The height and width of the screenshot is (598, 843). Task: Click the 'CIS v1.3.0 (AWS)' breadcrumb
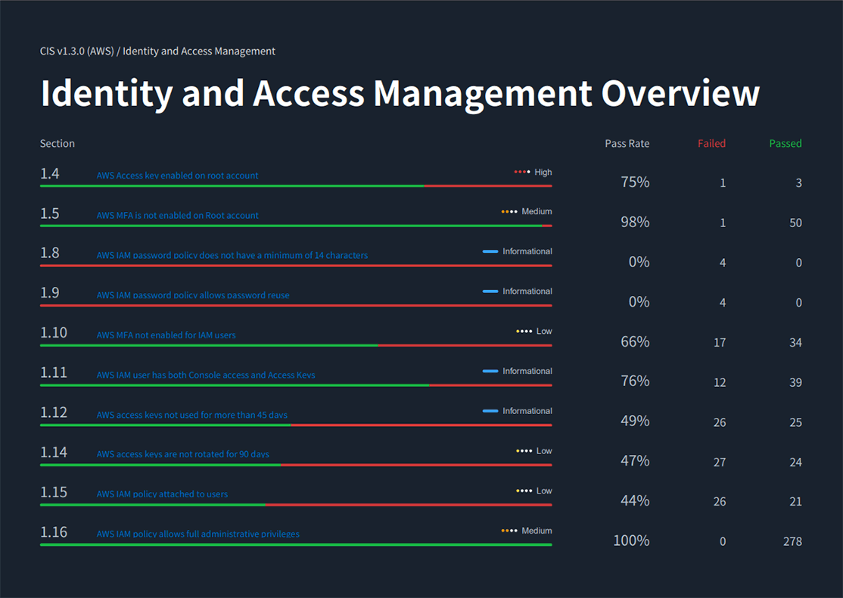(x=77, y=51)
